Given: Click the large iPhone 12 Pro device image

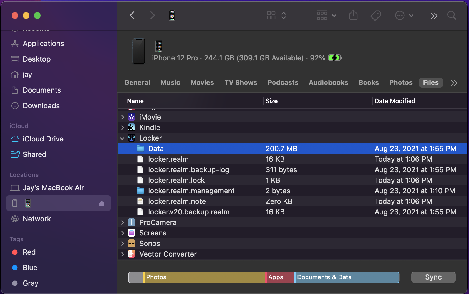Looking at the screenshot, I should 139,51.
